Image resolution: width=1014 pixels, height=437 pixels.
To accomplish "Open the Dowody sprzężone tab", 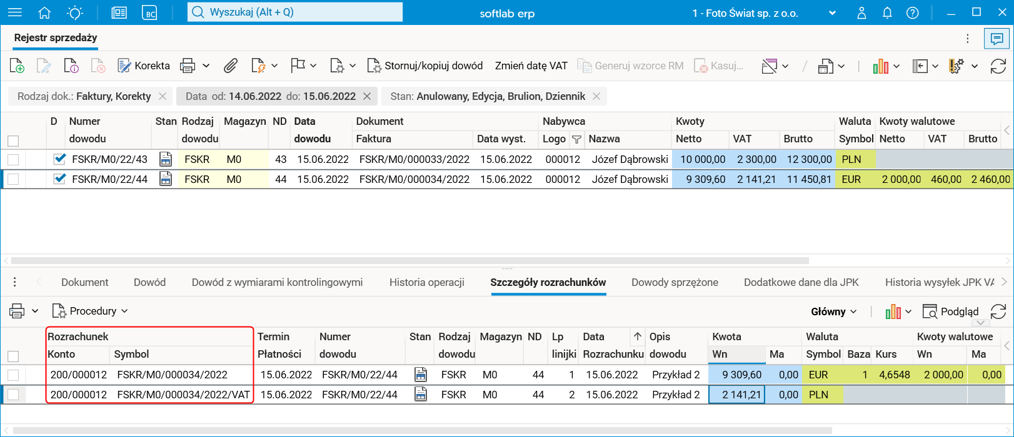I will pyautogui.click(x=675, y=282).
